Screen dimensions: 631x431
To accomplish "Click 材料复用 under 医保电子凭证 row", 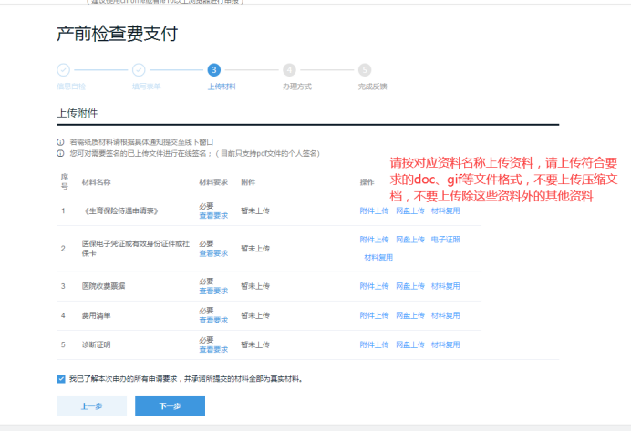I will tap(378, 258).
